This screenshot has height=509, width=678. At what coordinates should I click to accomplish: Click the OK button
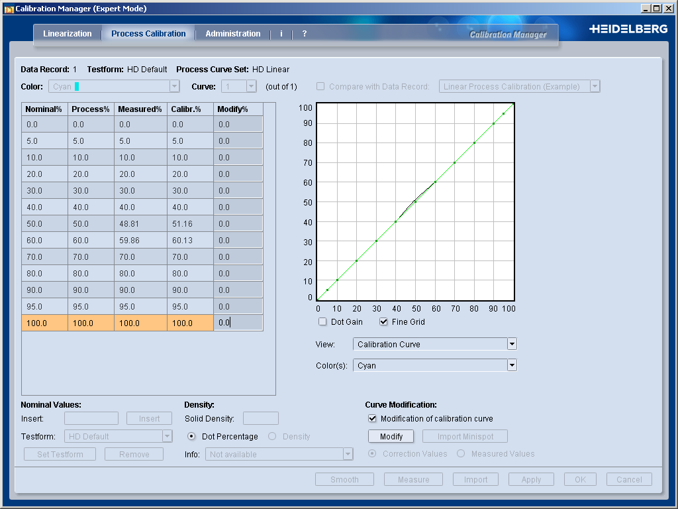pyautogui.click(x=580, y=480)
